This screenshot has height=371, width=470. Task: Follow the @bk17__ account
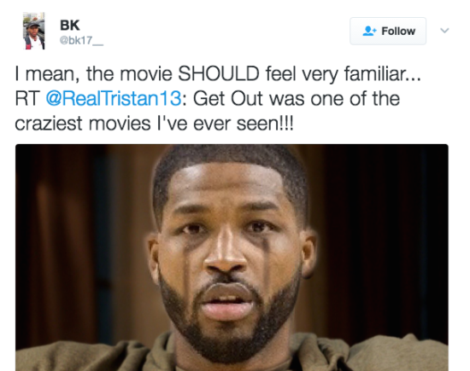click(388, 31)
